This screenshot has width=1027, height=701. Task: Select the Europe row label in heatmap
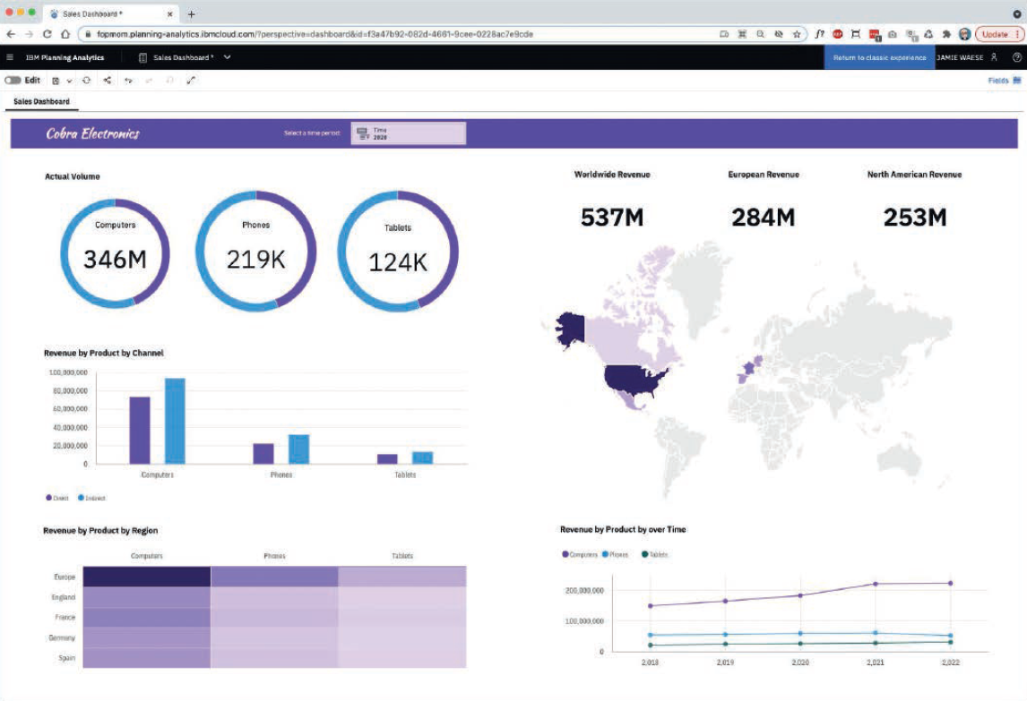pos(65,577)
